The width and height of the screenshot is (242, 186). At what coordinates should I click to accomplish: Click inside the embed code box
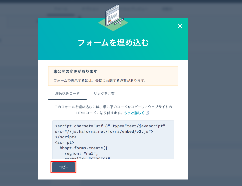click(x=113, y=140)
